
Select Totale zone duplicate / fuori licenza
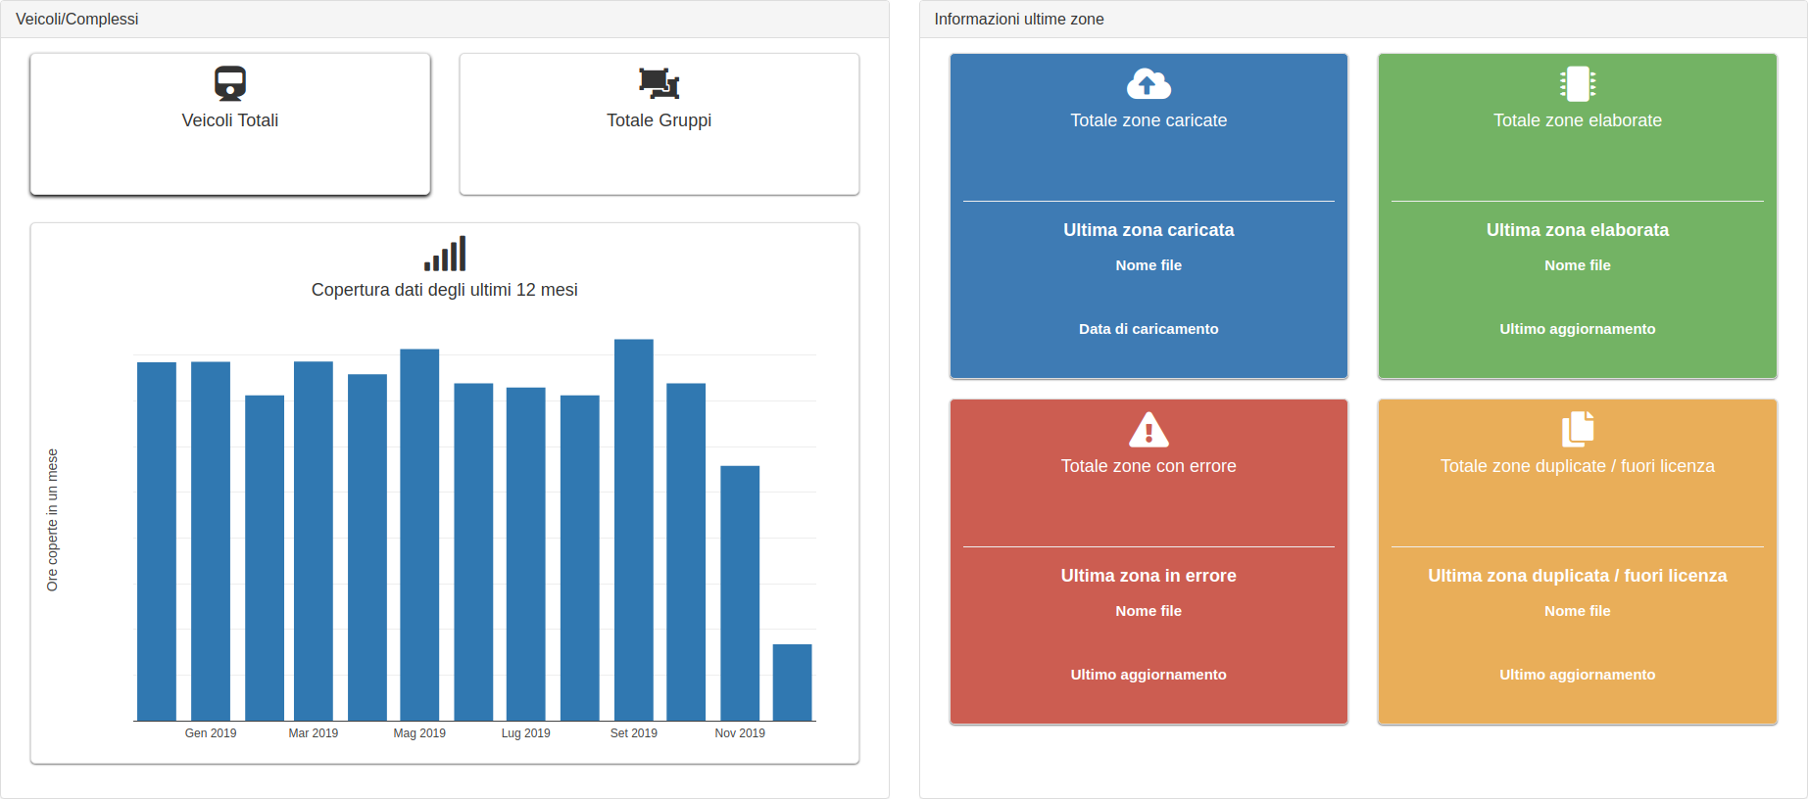pos(1578,466)
